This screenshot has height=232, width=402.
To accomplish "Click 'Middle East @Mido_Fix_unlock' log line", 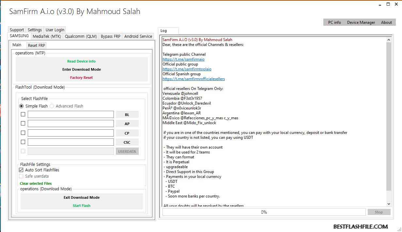I will (189, 123).
